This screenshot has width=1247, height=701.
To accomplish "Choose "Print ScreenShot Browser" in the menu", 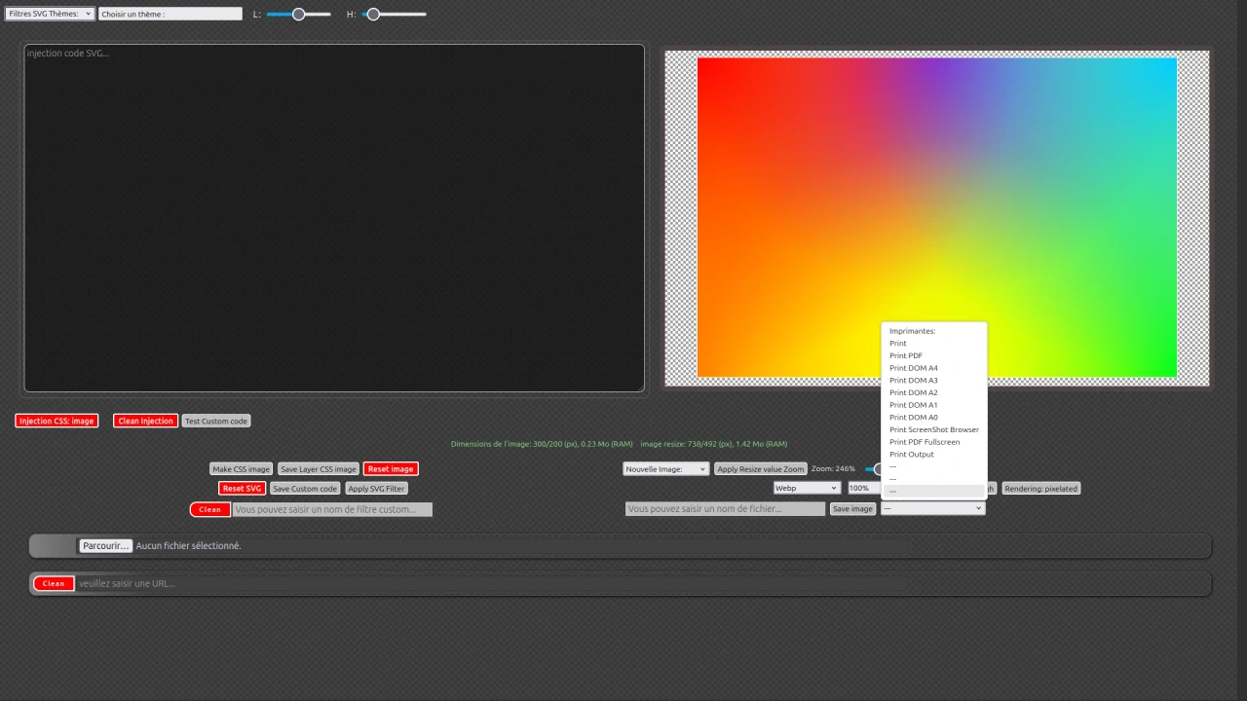I will pyautogui.click(x=933, y=429).
